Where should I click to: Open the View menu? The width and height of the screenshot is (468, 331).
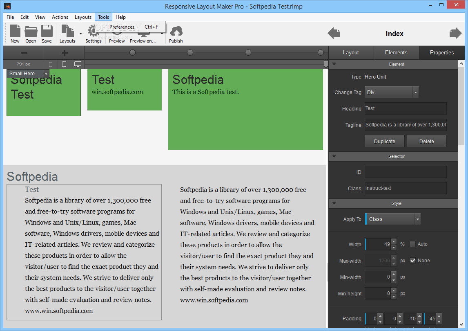pyautogui.click(x=40, y=17)
